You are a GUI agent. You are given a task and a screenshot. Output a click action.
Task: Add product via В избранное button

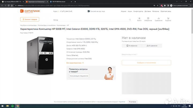(132, 46)
